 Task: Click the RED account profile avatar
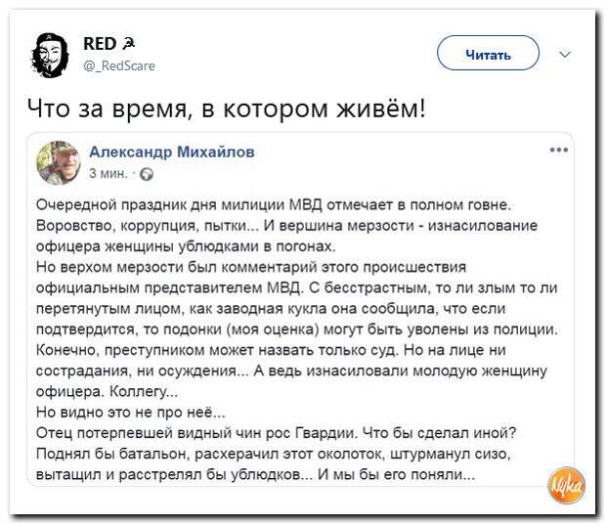click(x=50, y=56)
